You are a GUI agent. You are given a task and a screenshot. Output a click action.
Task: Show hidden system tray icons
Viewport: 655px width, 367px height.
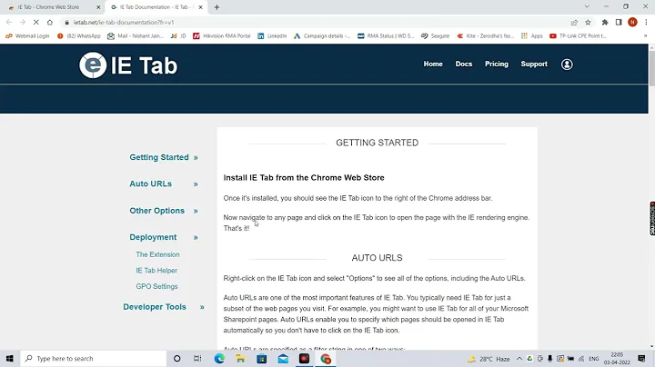click(x=519, y=359)
